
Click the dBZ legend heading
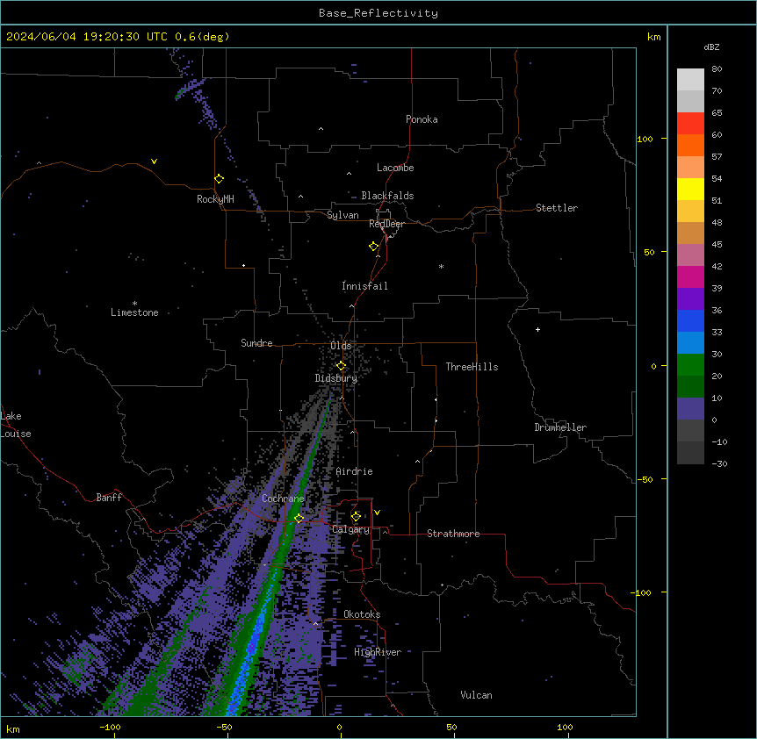pos(711,47)
